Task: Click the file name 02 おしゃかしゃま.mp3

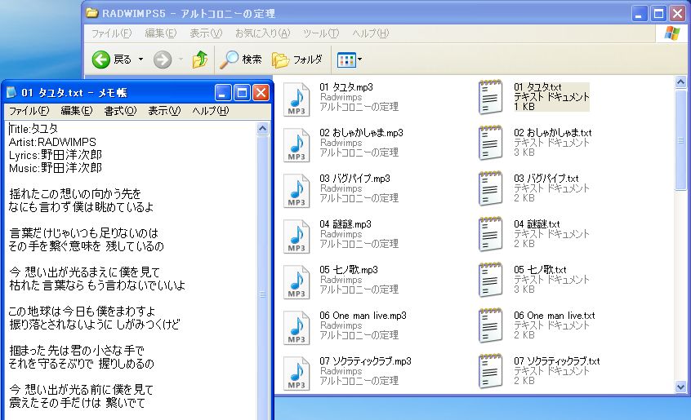Action: click(x=361, y=133)
